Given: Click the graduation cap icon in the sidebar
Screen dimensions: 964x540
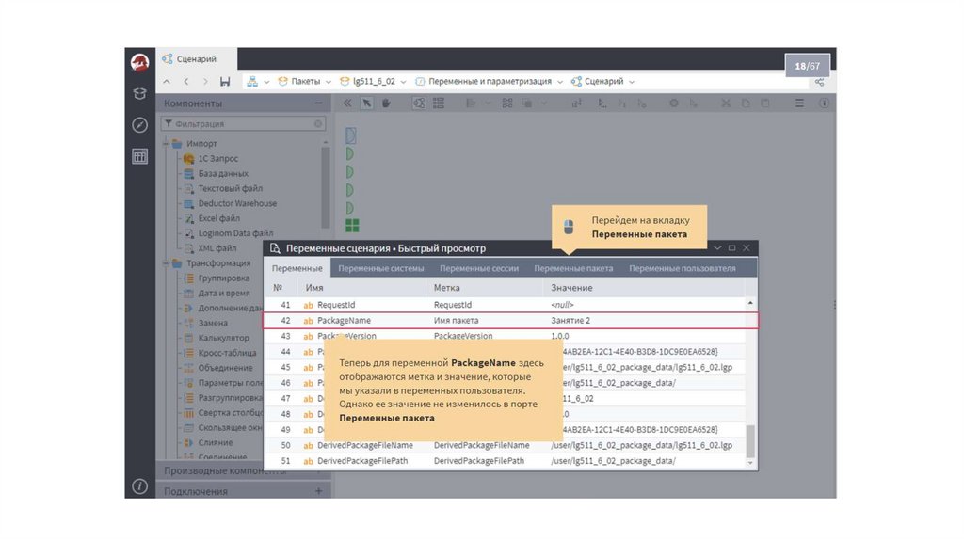Looking at the screenshot, I should click(139, 93).
